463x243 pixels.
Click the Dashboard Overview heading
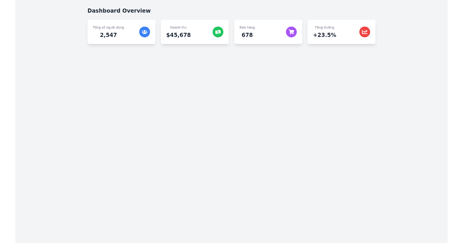point(119,10)
